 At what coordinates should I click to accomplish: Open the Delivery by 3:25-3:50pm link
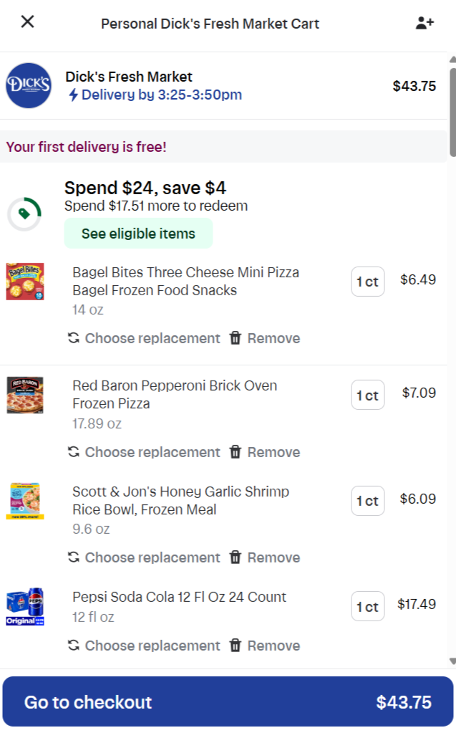[161, 95]
